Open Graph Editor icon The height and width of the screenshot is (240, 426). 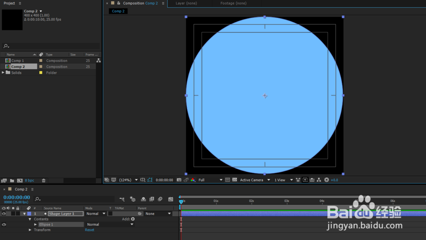click(171, 199)
